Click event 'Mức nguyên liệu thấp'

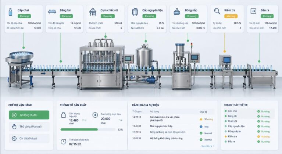[161, 126]
